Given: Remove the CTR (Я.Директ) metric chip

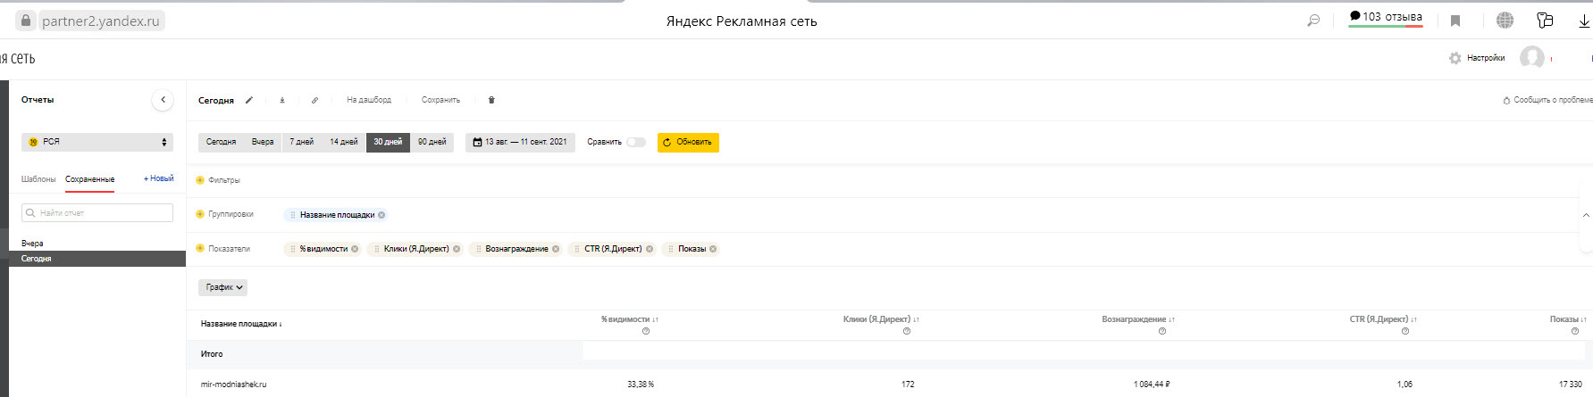Looking at the screenshot, I should [650, 249].
